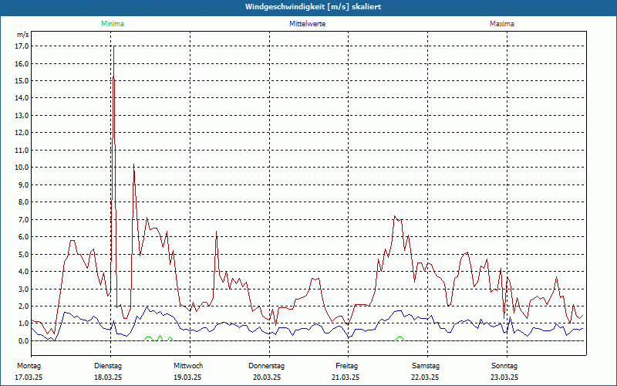Click the 17 m/s red peak on Dienstag
Image resolution: width=617 pixels, height=386 pixels.
113,47
